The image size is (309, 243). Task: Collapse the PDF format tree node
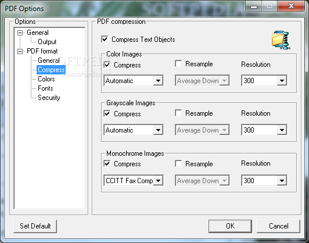pyautogui.click(x=20, y=51)
